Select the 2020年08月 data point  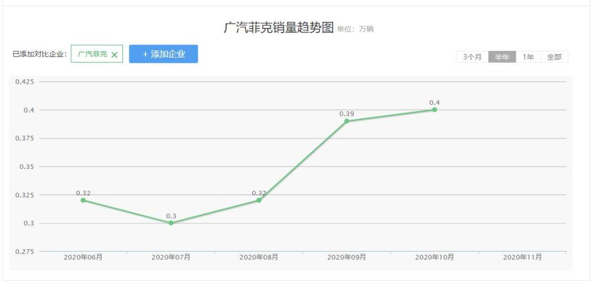coord(259,200)
